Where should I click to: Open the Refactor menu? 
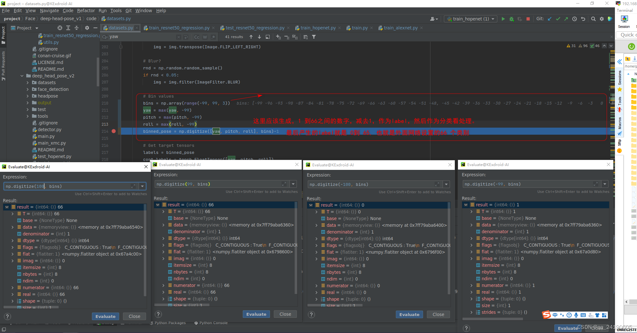click(x=86, y=11)
